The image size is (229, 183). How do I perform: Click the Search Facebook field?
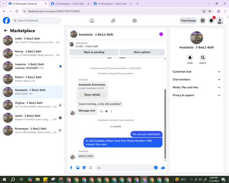click(x=37, y=21)
